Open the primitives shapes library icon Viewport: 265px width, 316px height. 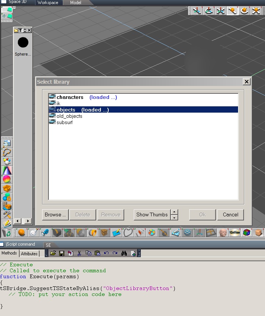click(x=7, y=197)
